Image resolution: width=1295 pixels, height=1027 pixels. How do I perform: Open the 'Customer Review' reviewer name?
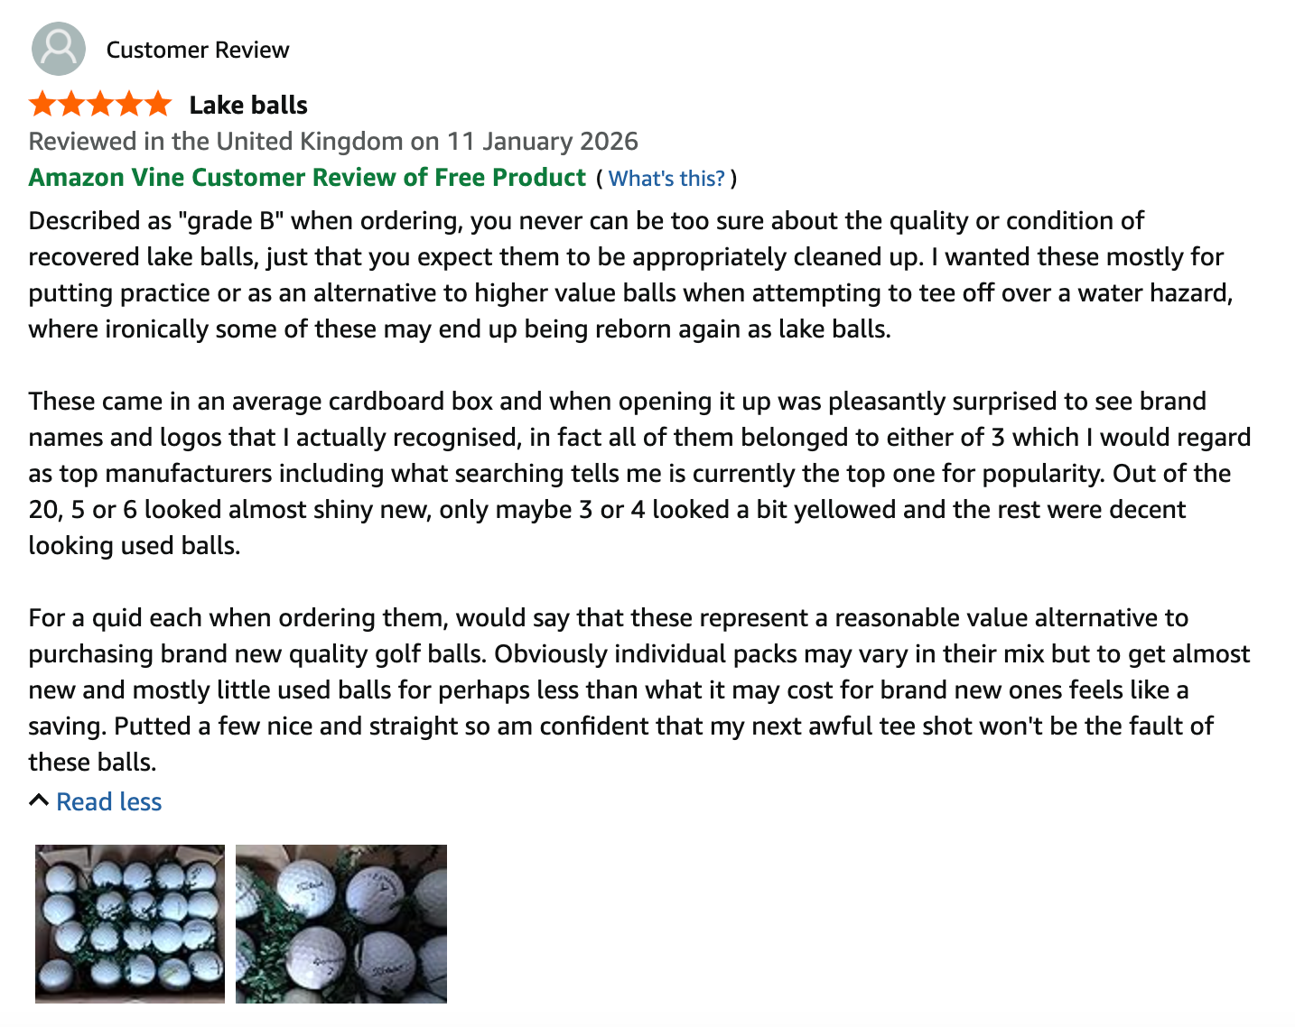point(198,50)
